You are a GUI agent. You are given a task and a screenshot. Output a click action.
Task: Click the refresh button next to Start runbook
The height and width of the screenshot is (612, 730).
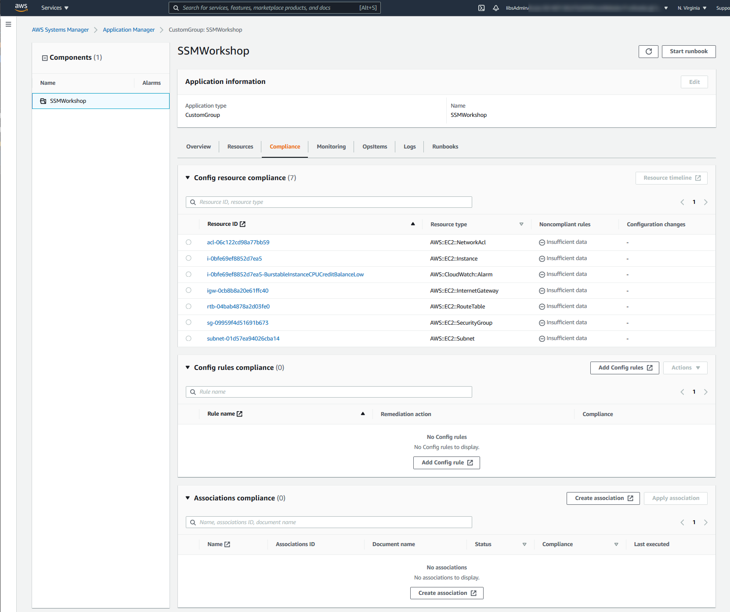tap(648, 51)
